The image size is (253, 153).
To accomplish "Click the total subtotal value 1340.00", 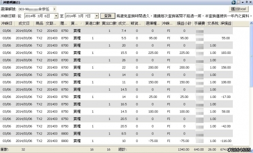I will (183, 149).
